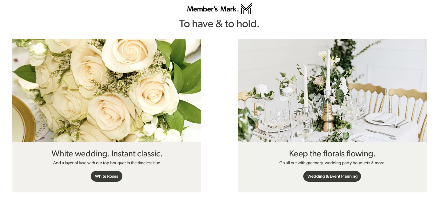The height and width of the screenshot is (201, 438).
Task: Click the 'Go all out with greenery' description
Action: pyautogui.click(x=332, y=163)
